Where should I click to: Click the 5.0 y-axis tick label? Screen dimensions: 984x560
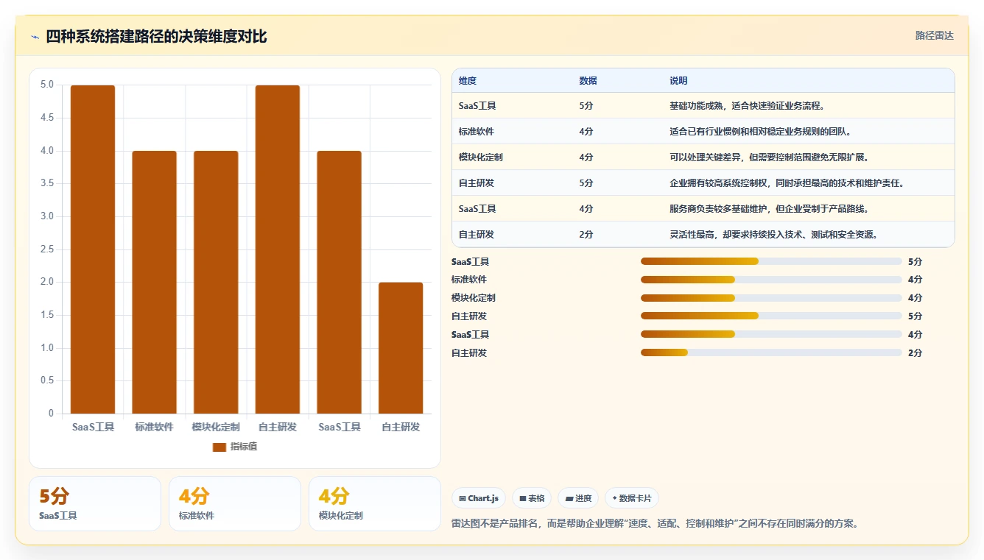point(47,85)
